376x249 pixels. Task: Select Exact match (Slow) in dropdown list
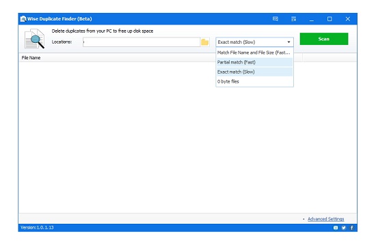[254, 72]
